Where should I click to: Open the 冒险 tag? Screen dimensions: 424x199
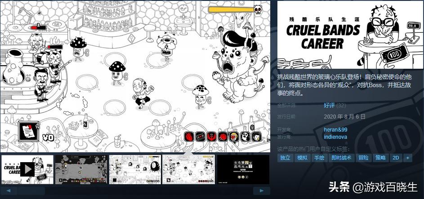363,158
